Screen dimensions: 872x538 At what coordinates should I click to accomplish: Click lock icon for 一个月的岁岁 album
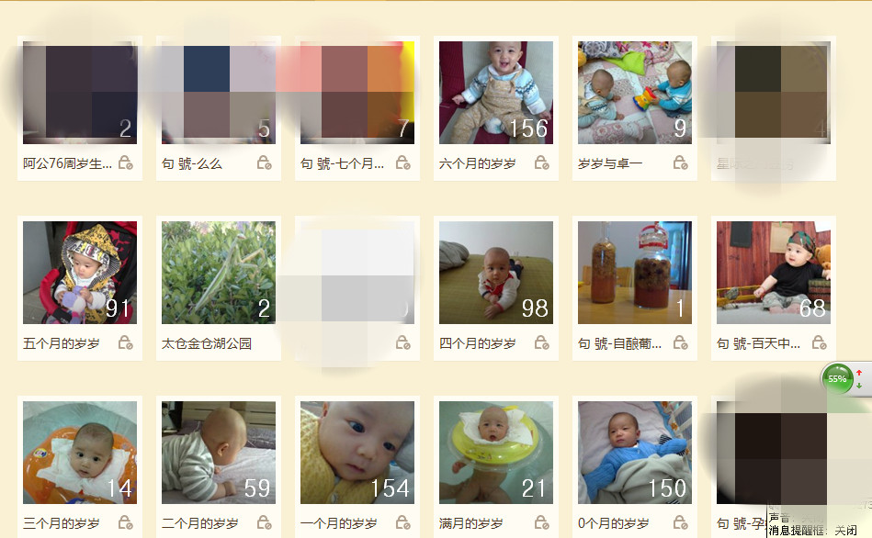403,523
